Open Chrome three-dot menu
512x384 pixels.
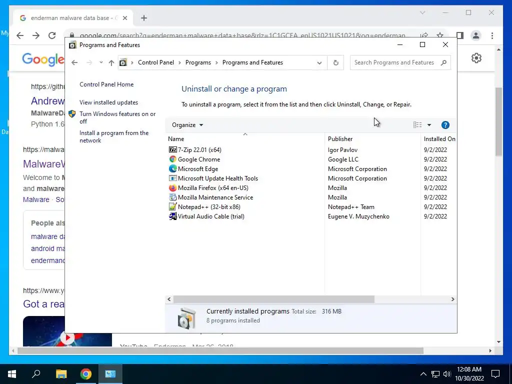point(492,35)
